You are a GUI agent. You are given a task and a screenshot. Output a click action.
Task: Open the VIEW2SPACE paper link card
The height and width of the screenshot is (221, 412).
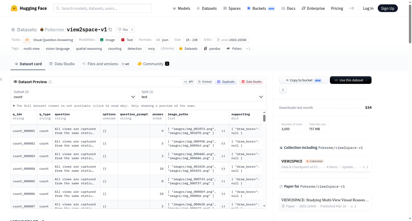(x=325, y=203)
